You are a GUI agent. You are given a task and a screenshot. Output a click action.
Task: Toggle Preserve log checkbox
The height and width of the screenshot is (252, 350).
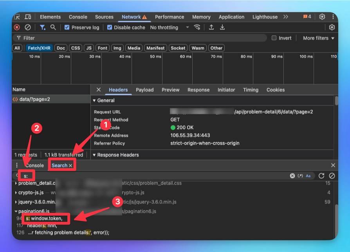point(67,27)
